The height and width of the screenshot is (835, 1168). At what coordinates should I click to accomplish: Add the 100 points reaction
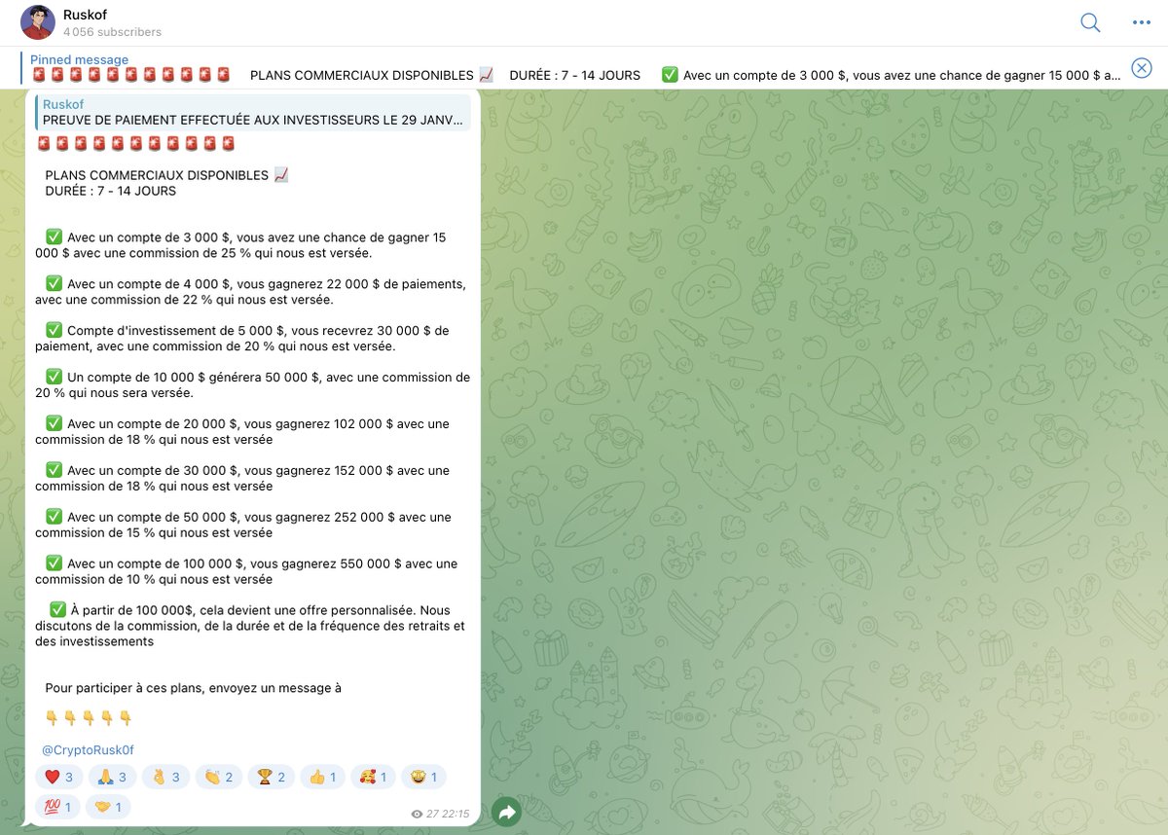(57, 807)
